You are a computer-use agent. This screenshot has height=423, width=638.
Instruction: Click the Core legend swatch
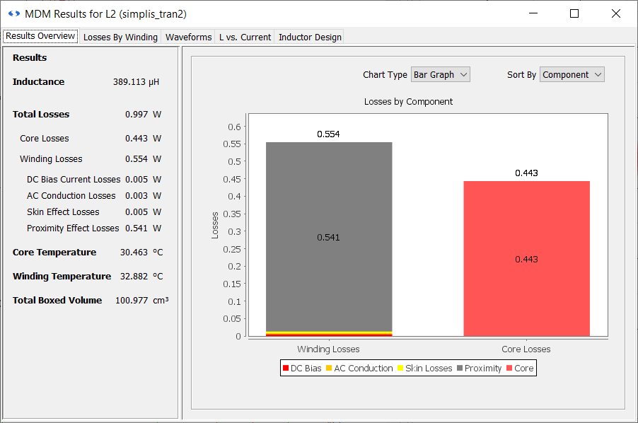509,369
